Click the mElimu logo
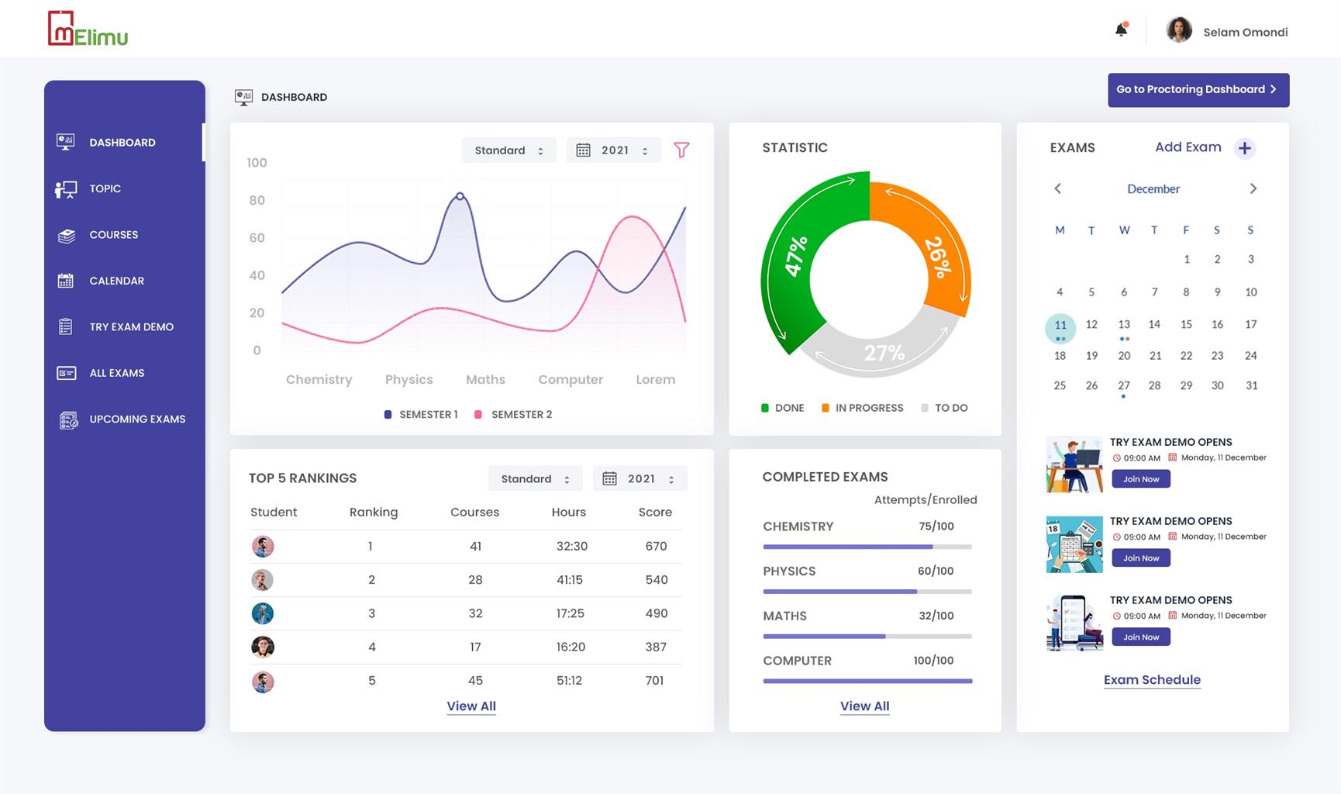 [x=88, y=29]
